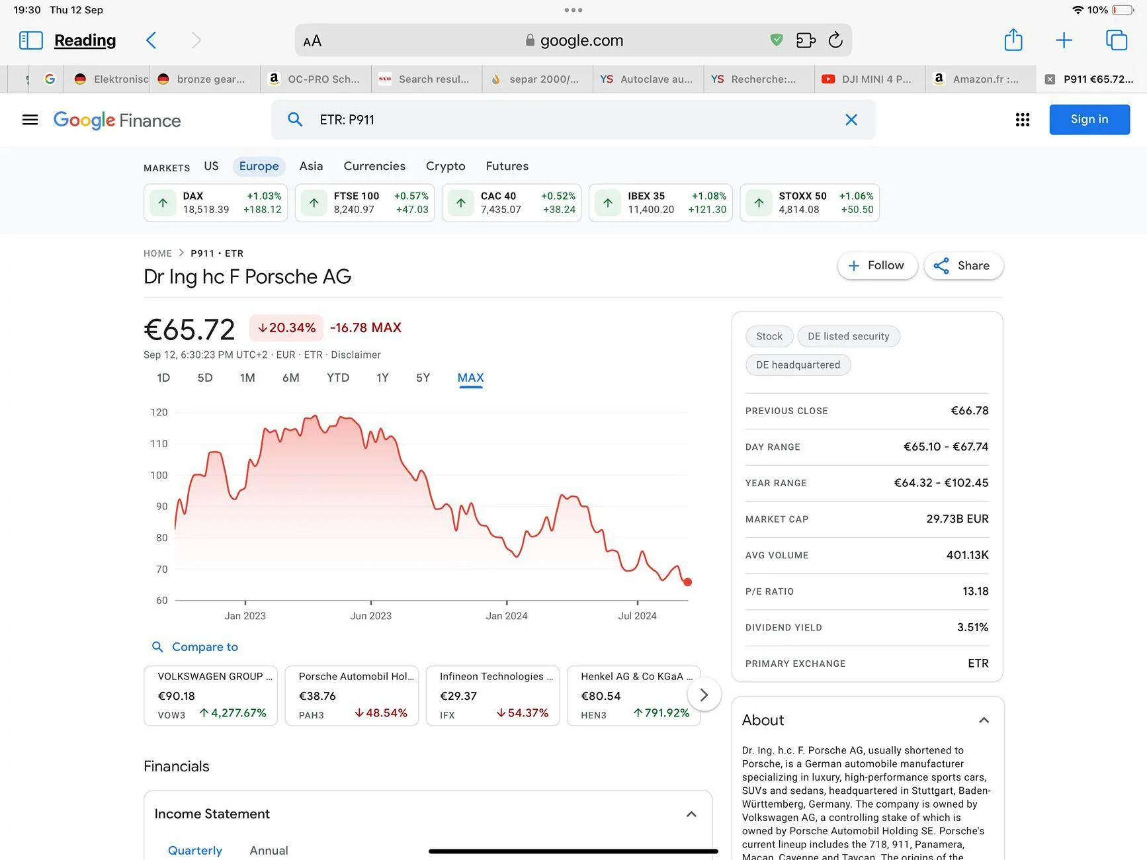Focus the google.com address bar

(573, 40)
